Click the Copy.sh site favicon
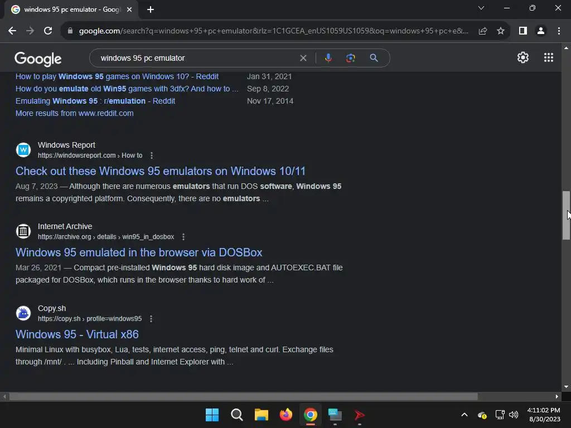This screenshot has height=428, width=571. pyautogui.click(x=23, y=313)
